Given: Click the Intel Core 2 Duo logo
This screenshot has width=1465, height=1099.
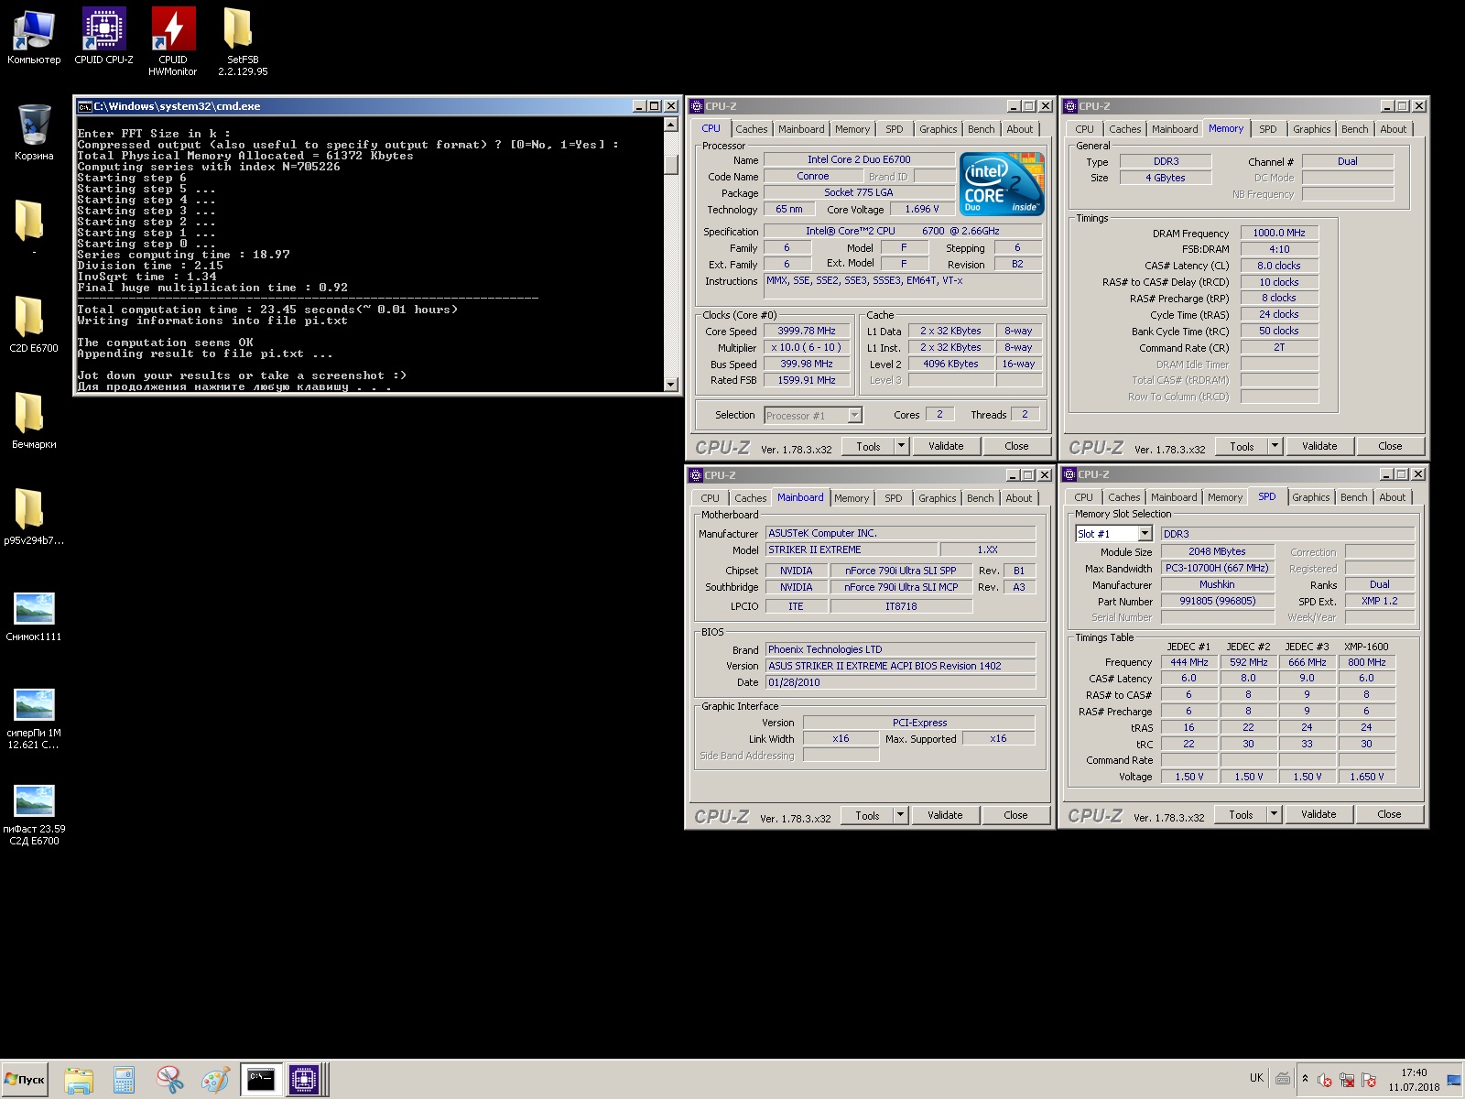Looking at the screenshot, I should point(1002,185).
